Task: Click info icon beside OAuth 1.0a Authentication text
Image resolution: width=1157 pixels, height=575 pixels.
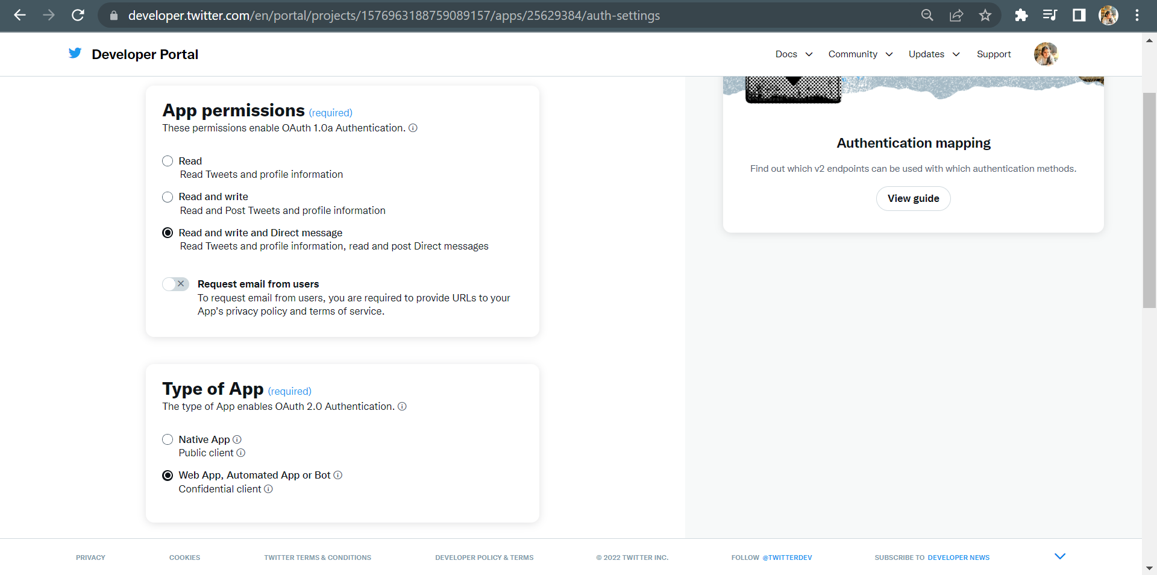Action: tap(413, 128)
